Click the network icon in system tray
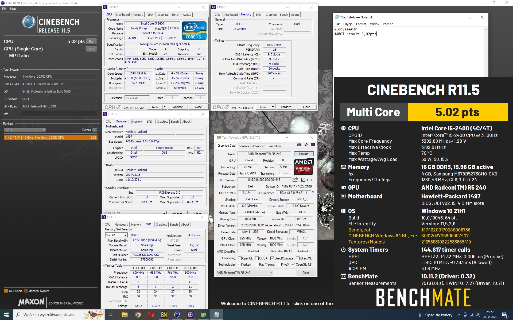 (472, 315)
